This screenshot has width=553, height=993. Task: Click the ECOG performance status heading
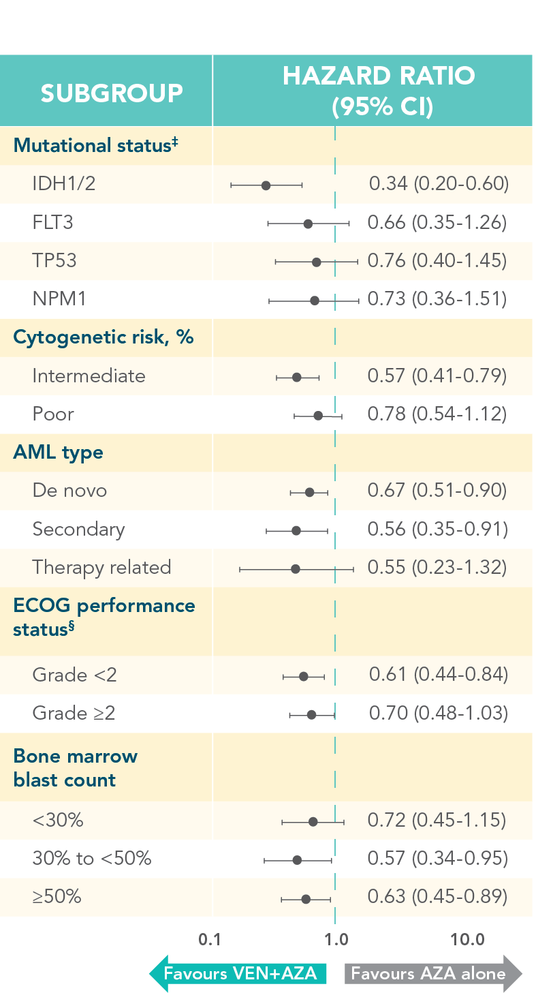pos(104,617)
